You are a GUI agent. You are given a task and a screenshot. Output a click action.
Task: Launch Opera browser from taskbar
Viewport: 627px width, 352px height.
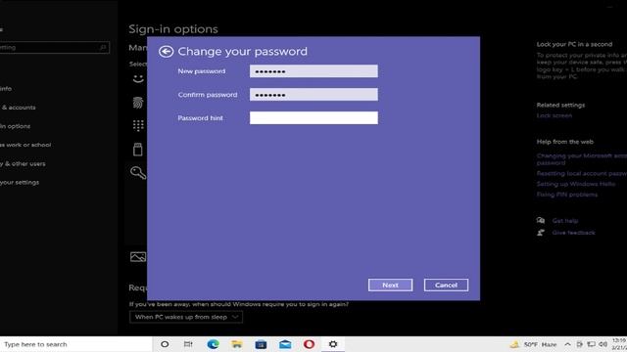(x=309, y=344)
